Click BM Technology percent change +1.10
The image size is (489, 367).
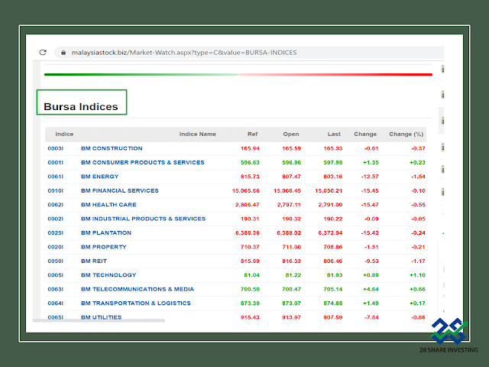tap(417, 275)
